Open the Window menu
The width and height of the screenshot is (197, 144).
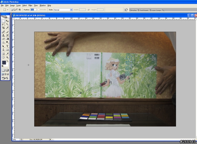[42, 6]
